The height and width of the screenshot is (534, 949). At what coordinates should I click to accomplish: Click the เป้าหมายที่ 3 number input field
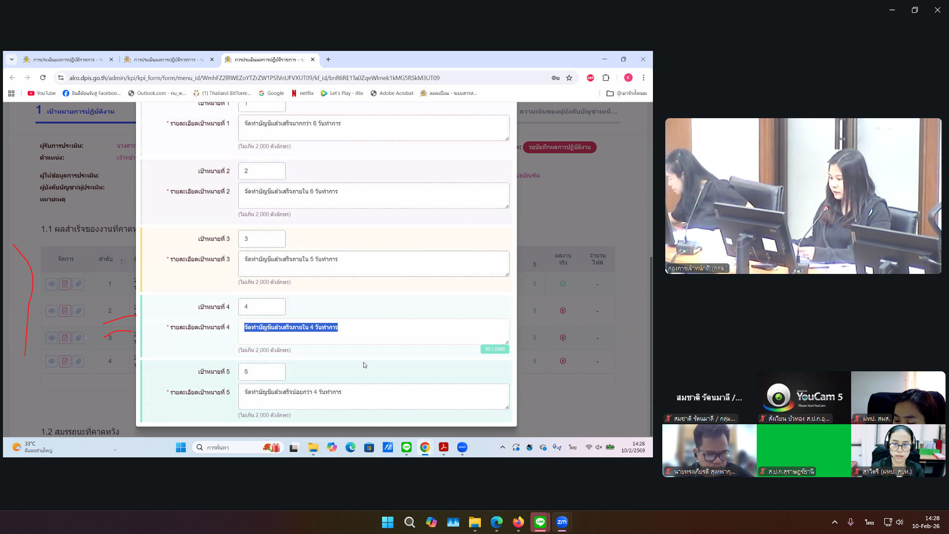261,239
